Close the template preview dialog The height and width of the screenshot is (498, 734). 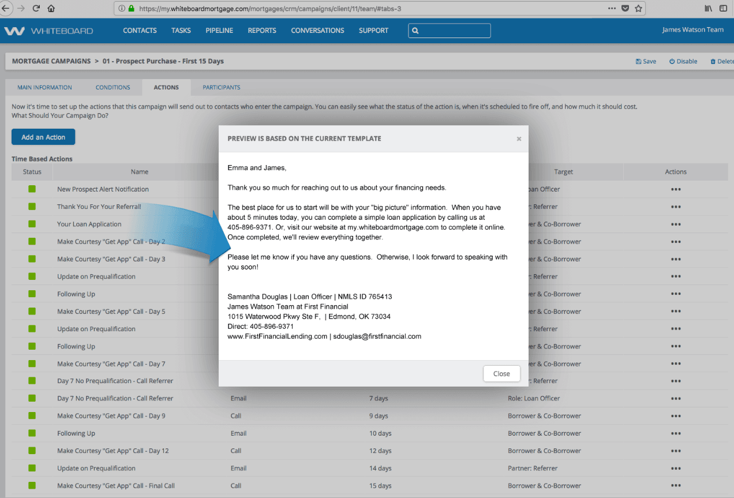point(501,373)
